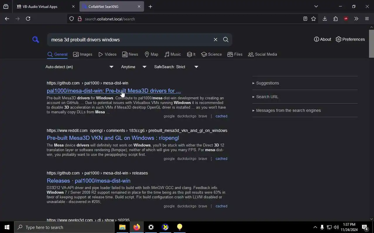Screen dimensions: 374x233
Task: Open Releases · pal1000/mesa-dist-win result
Action: point(89,181)
